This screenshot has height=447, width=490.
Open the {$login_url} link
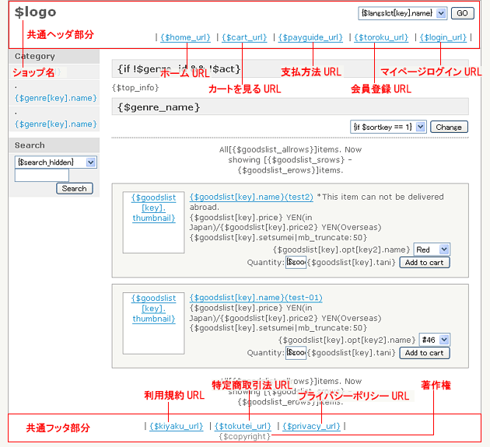443,37
